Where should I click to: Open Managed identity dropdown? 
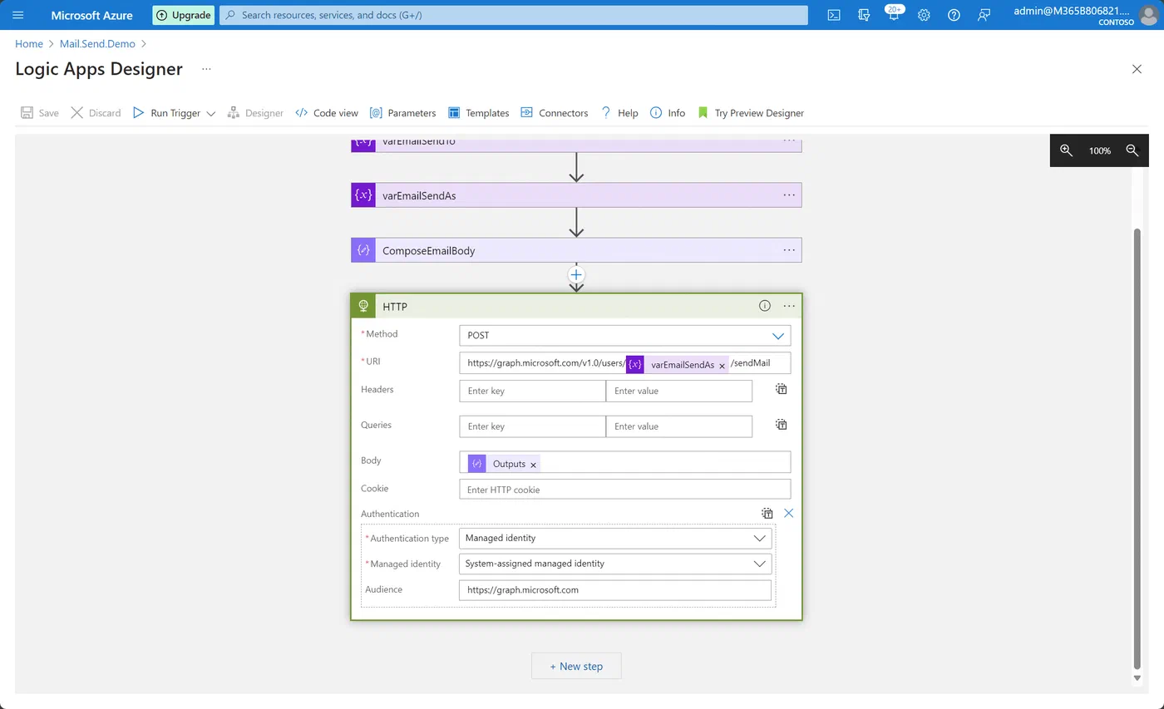(x=615, y=564)
